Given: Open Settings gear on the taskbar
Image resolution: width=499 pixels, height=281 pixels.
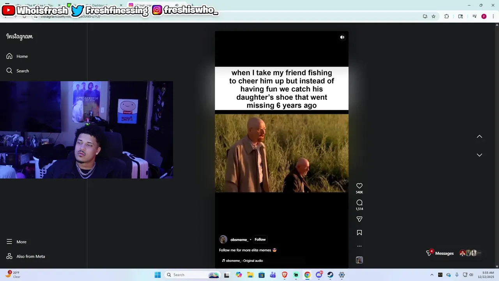Looking at the screenshot, I should 342,275.
